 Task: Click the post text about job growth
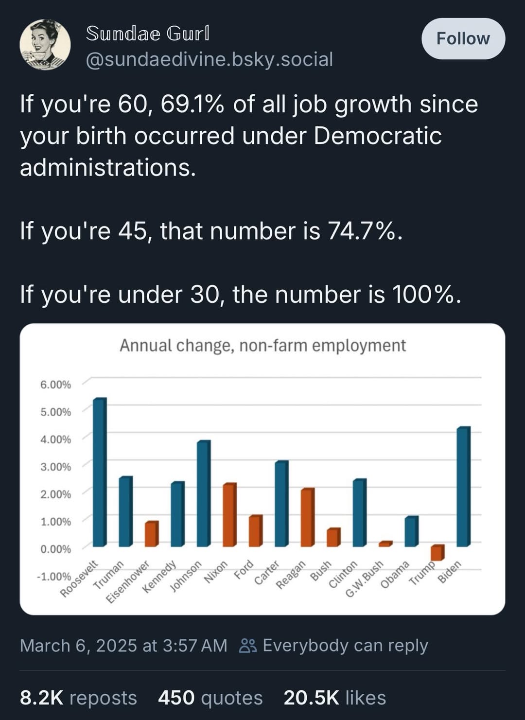(249, 136)
